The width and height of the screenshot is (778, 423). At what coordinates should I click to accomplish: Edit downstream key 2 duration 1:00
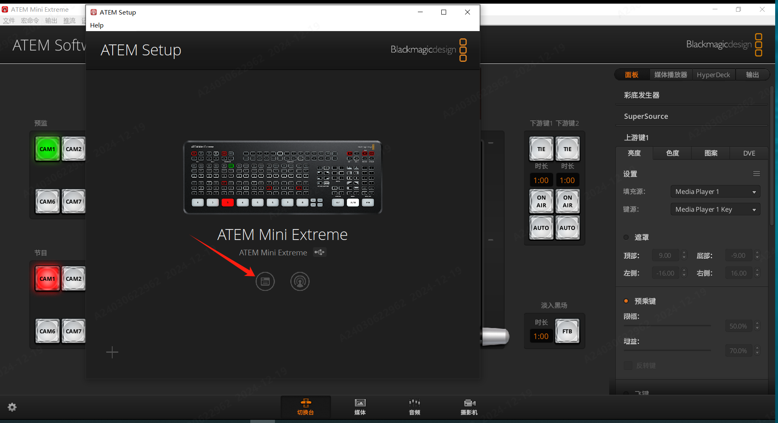[567, 180]
